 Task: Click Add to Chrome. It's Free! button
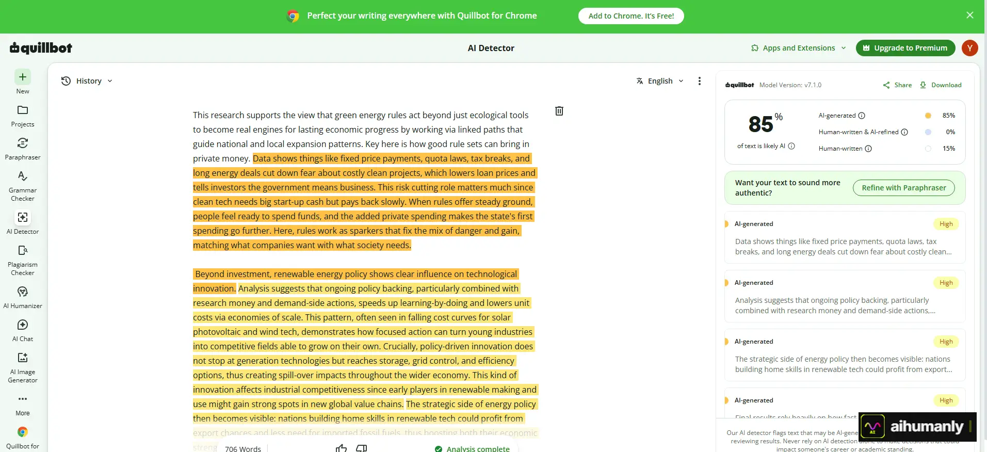pyautogui.click(x=631, y=16)
